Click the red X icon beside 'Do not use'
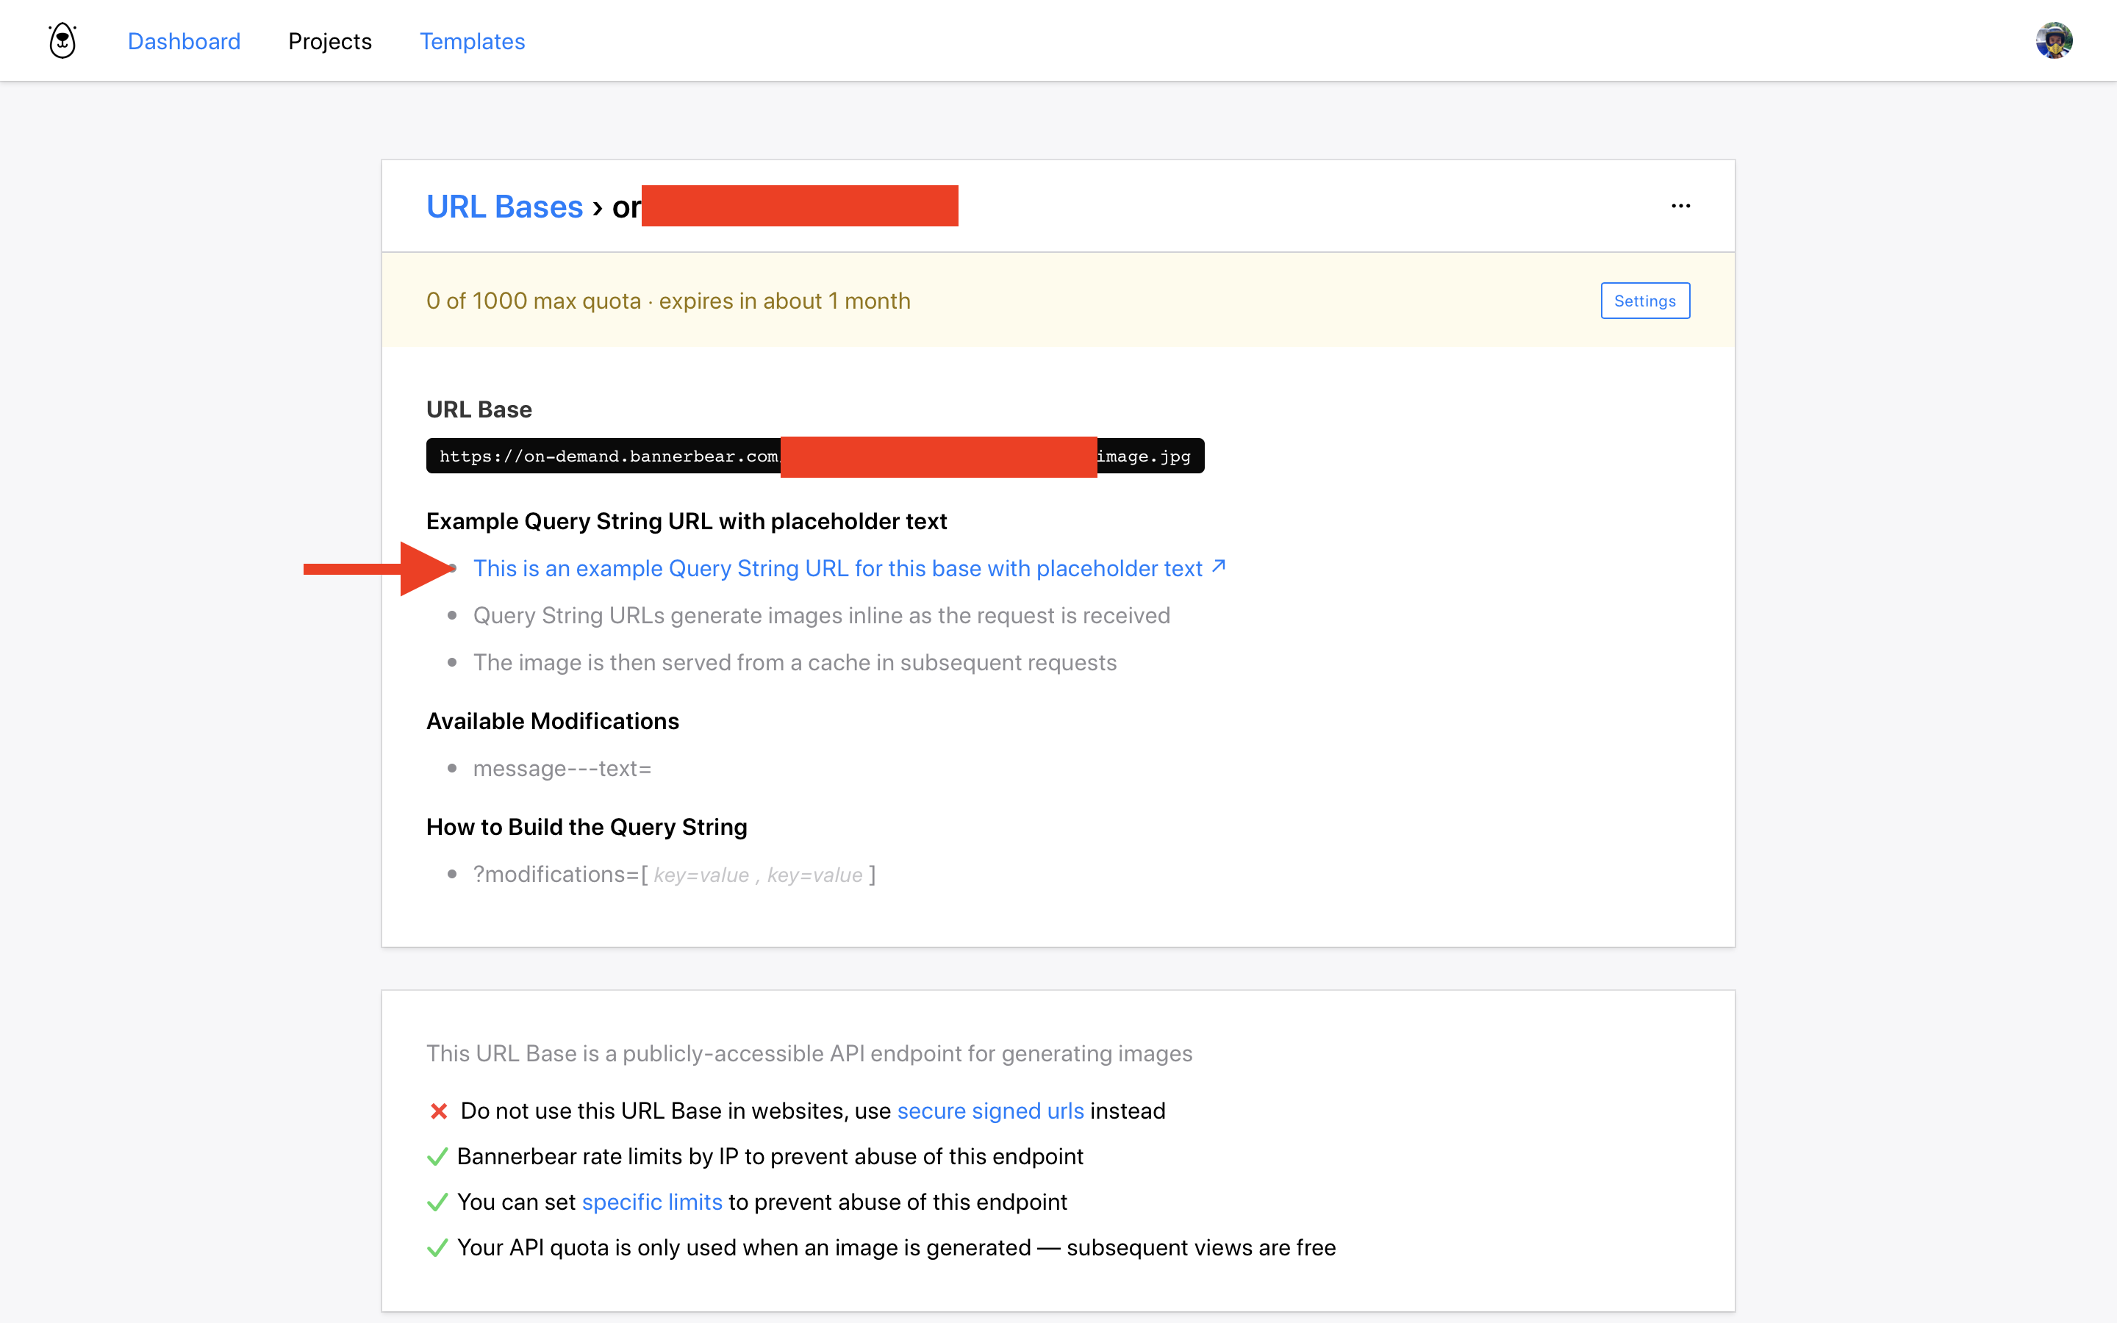This screenshot has height=1323, width=2117. (x=438, y=1111)
